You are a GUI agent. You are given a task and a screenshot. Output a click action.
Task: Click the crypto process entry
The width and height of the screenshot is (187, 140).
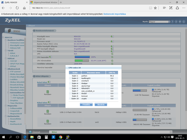[x=84, y=99]
